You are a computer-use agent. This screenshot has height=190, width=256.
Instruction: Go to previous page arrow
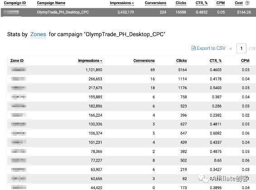click(x=231, y=48)
